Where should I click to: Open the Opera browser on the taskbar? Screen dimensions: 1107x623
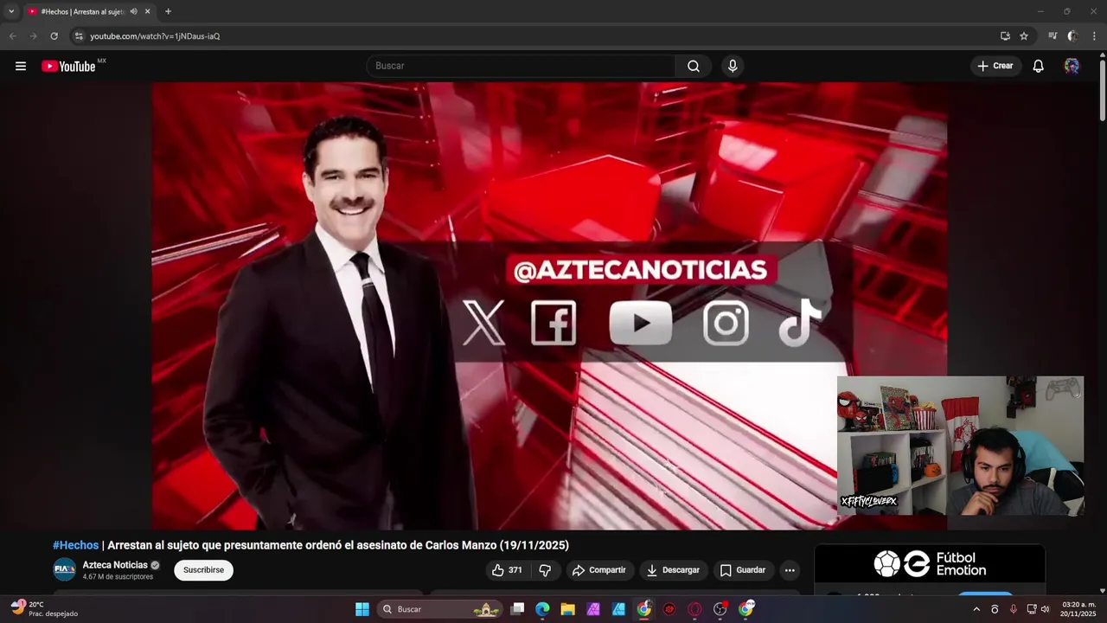coord(694,609)
